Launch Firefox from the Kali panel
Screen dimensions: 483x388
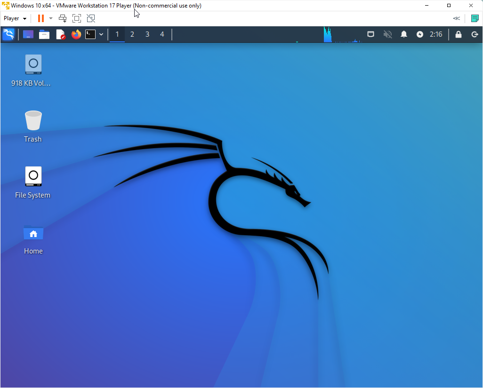[76, 34]
